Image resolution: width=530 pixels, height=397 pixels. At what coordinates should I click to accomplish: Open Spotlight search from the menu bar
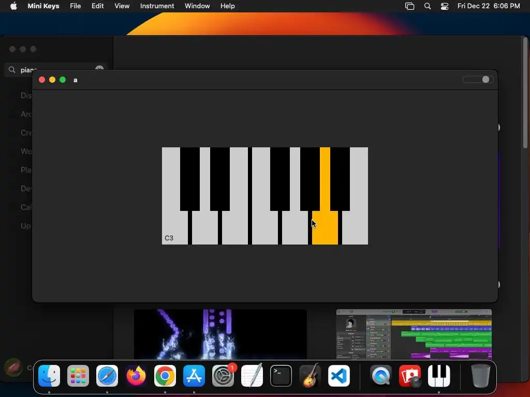point(428,6)
